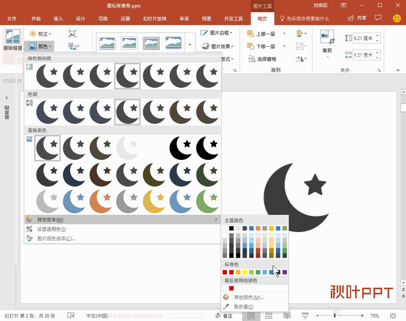Click Set Transparent Color (设置透明色)
The height and width of the screenshot is (321, 406).
point(51,229)
